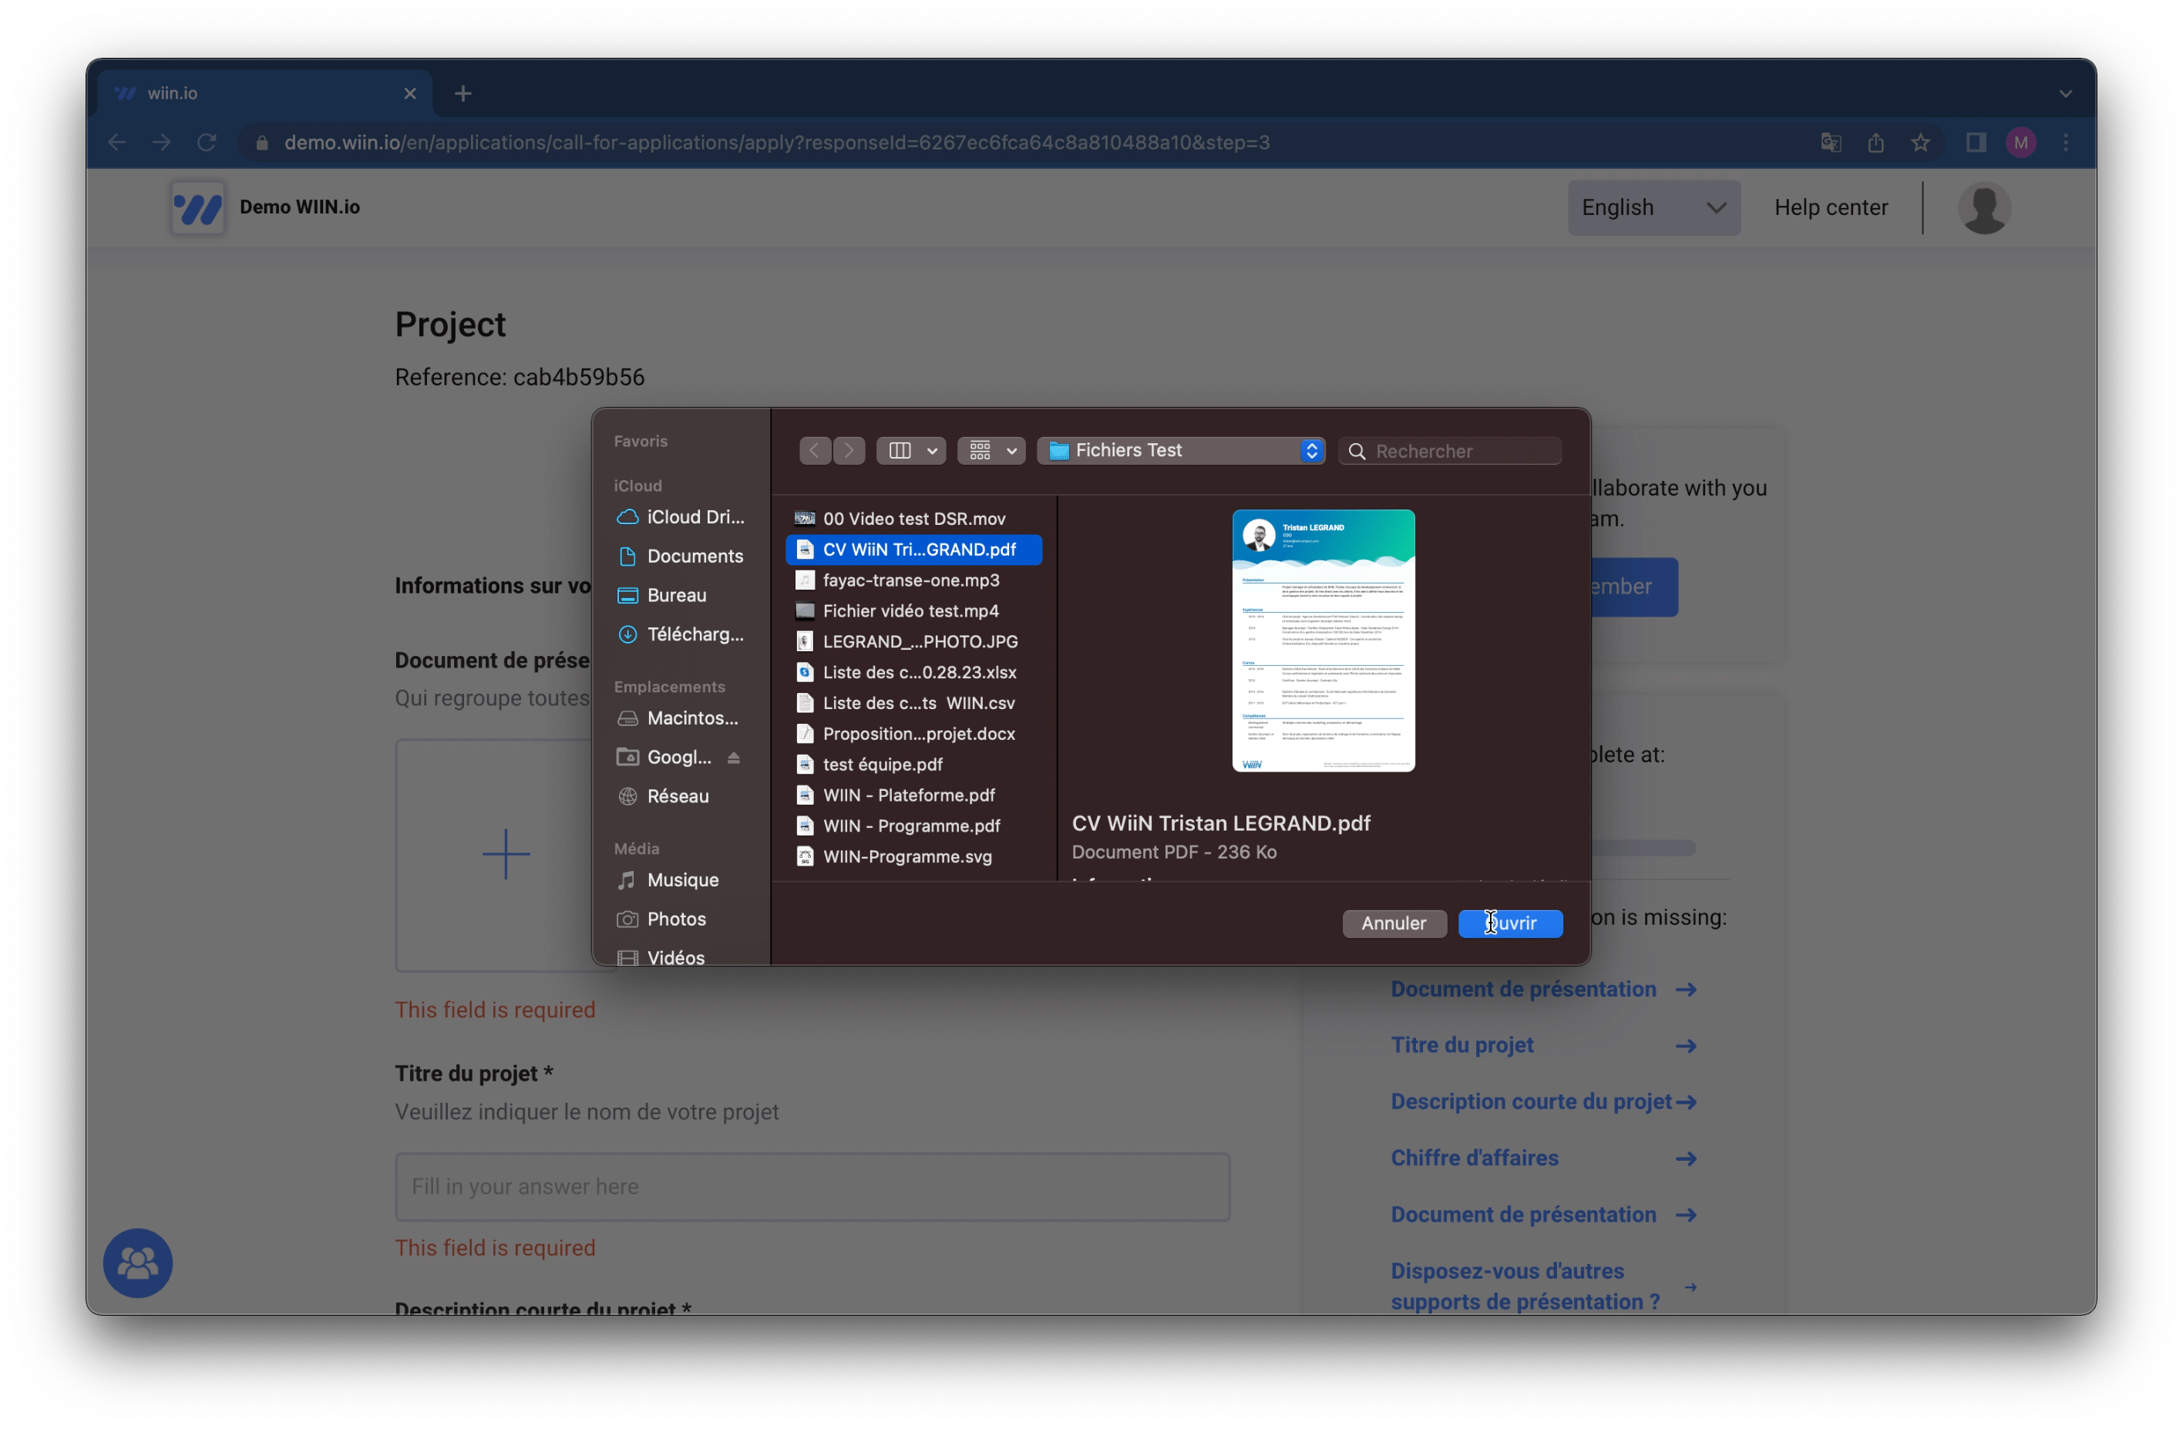The image size is (2183, 1429).
Task: Select fayac-transe-one.mp3 file
Action: pos(913,580)
